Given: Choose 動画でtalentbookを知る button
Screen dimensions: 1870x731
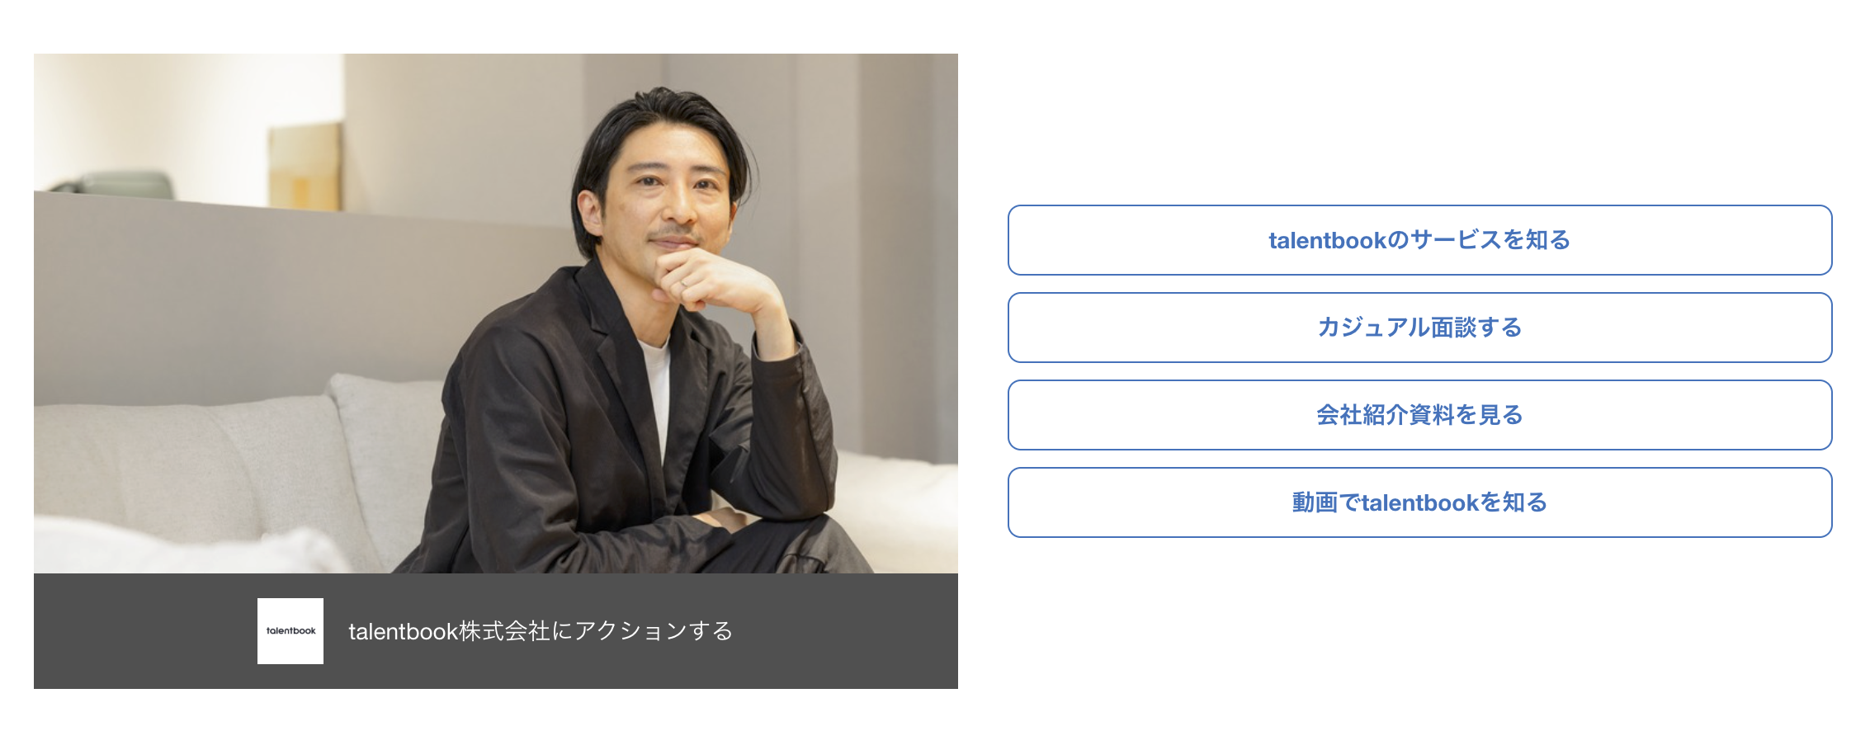Looking at the screenshot, I should point(1419,502).
